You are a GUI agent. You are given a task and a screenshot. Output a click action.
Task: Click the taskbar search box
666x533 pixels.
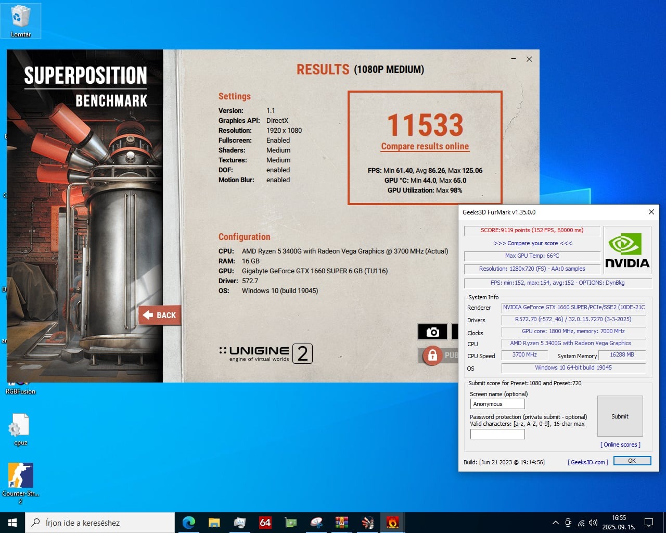click(x=100, y=523)
